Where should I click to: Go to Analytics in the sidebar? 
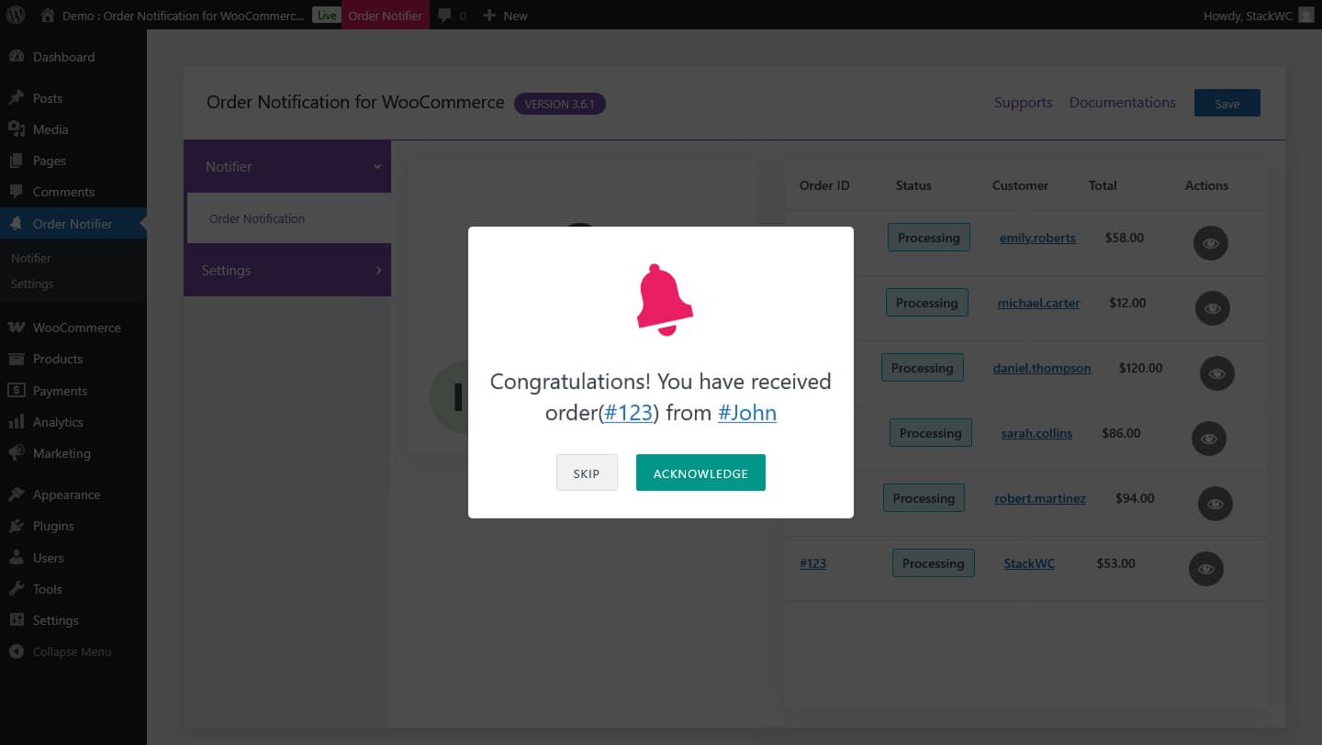point(58,422)
